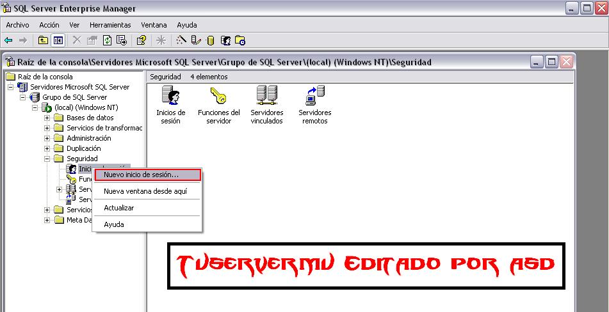Collapse Servidores Microsoft SQL Server node
Image resolution: width=609 pixels, height=312 pixels.
[x=10, y=87]
